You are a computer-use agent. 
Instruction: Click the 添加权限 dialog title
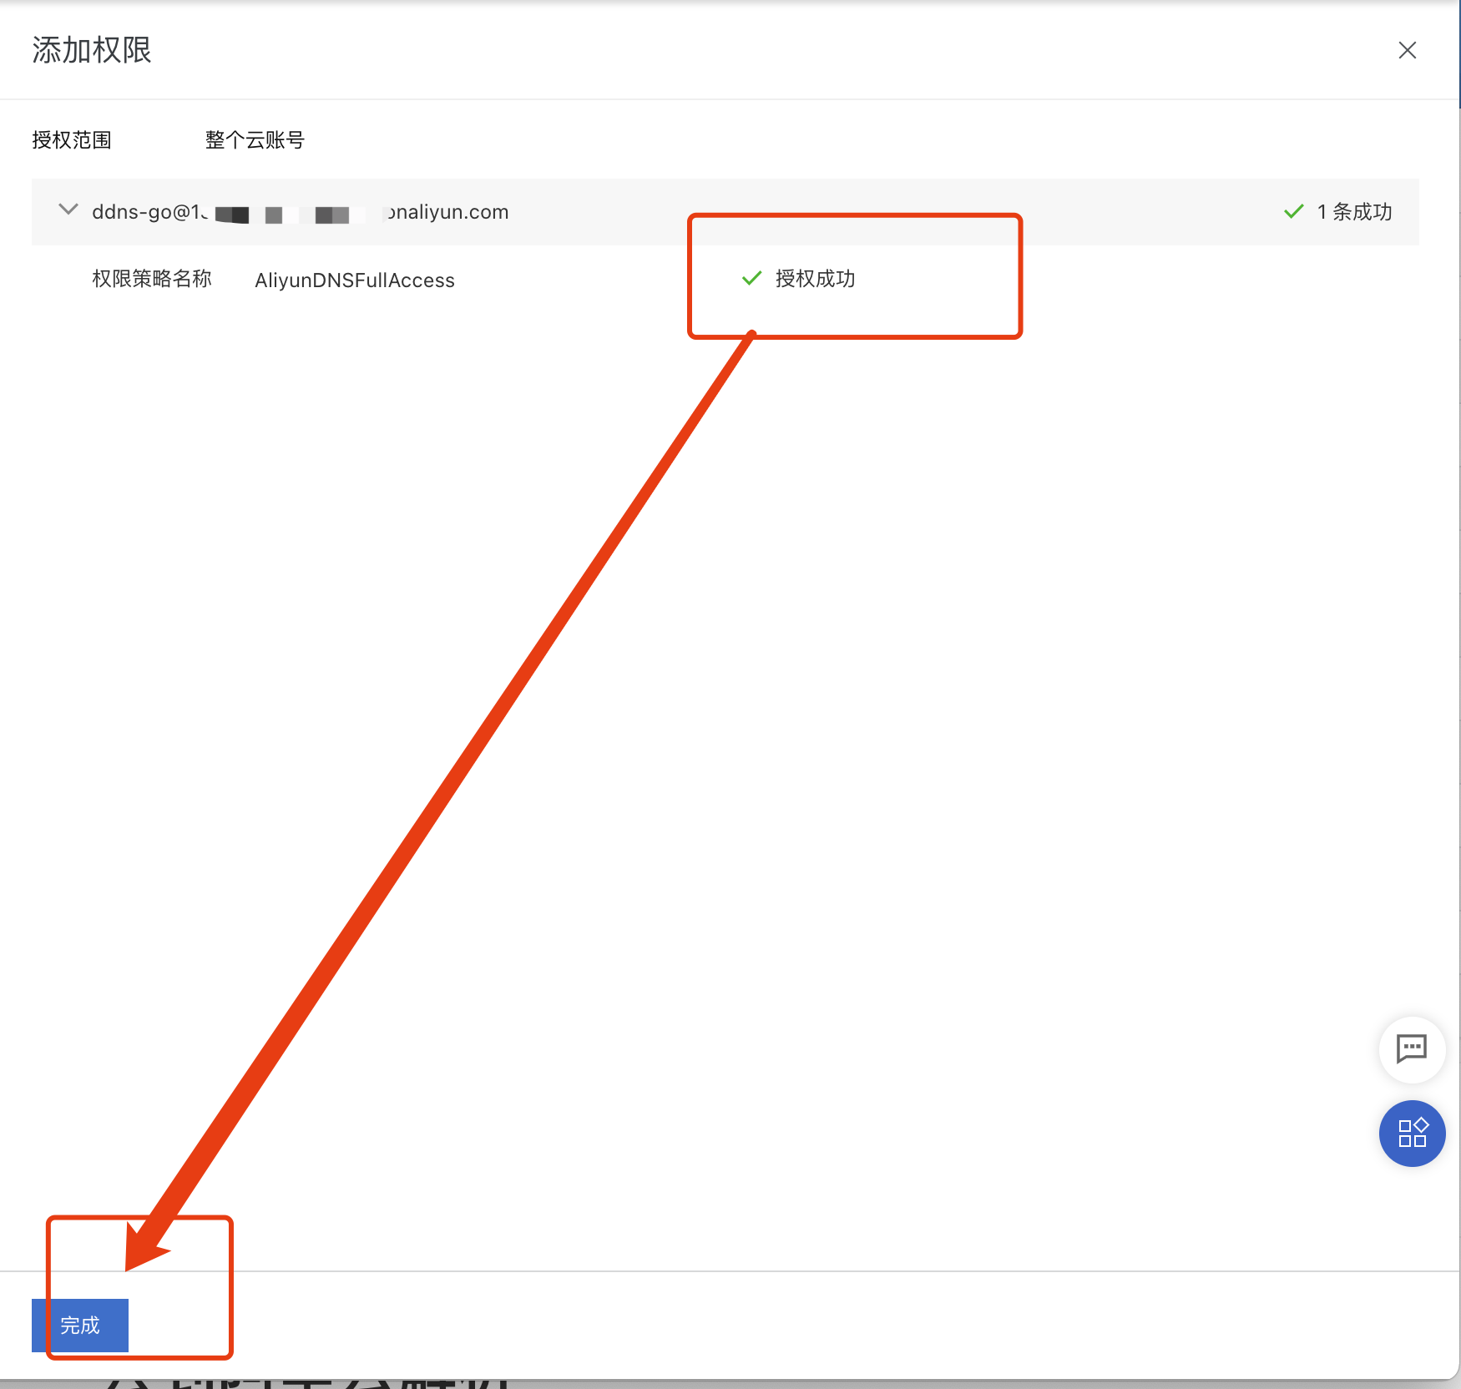pyautogui.click(x=92, y=50)
